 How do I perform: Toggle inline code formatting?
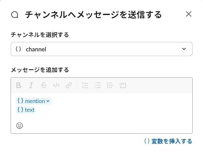click(56, 85)
